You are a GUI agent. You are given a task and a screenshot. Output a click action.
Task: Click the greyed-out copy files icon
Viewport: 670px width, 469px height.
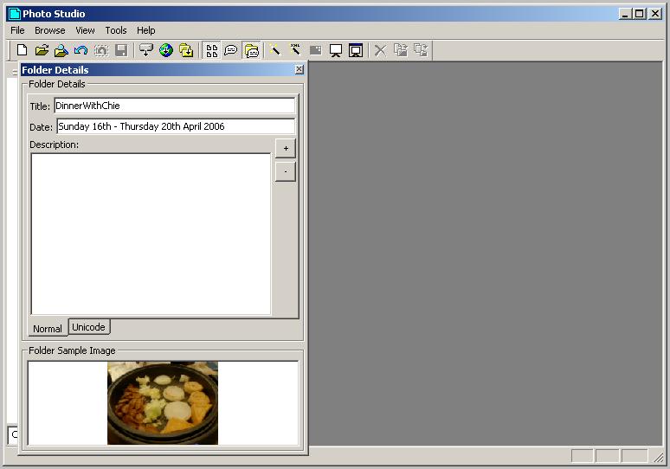click(401, 50)
